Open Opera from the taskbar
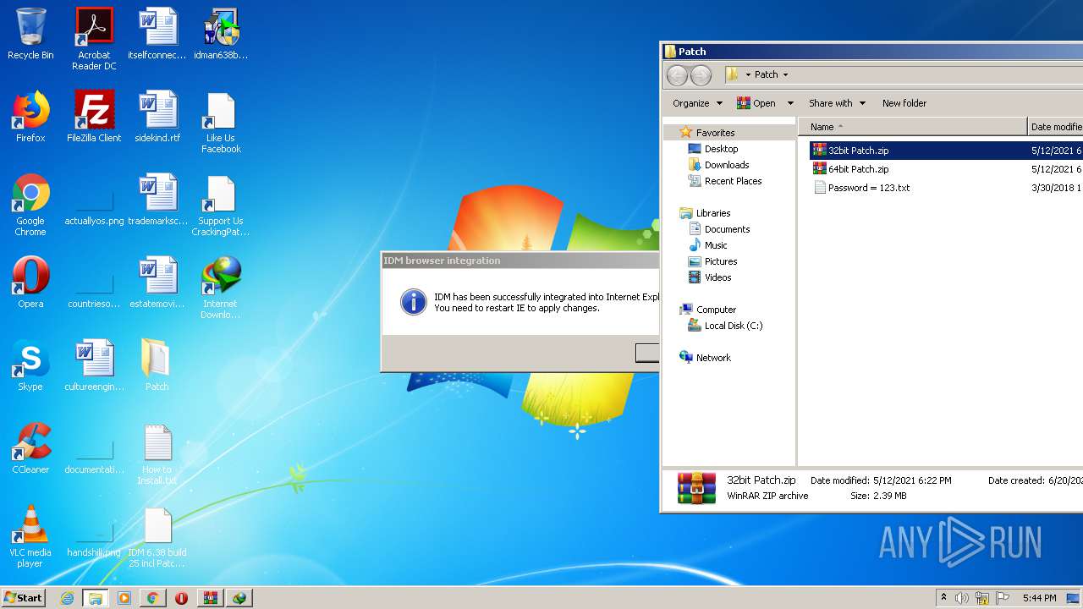This screenshot has height=609, width=1083. pos(181,598)
